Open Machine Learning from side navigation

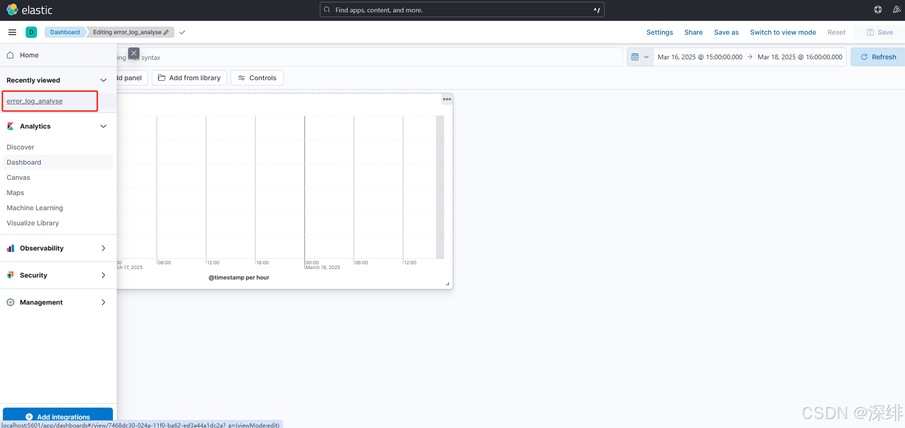point(35,208)
